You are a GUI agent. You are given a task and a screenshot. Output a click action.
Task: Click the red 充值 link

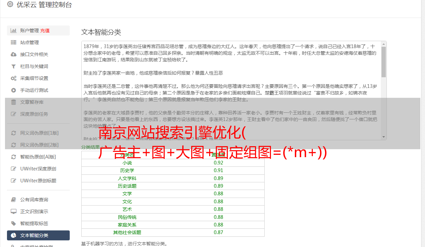coord(45,31)
